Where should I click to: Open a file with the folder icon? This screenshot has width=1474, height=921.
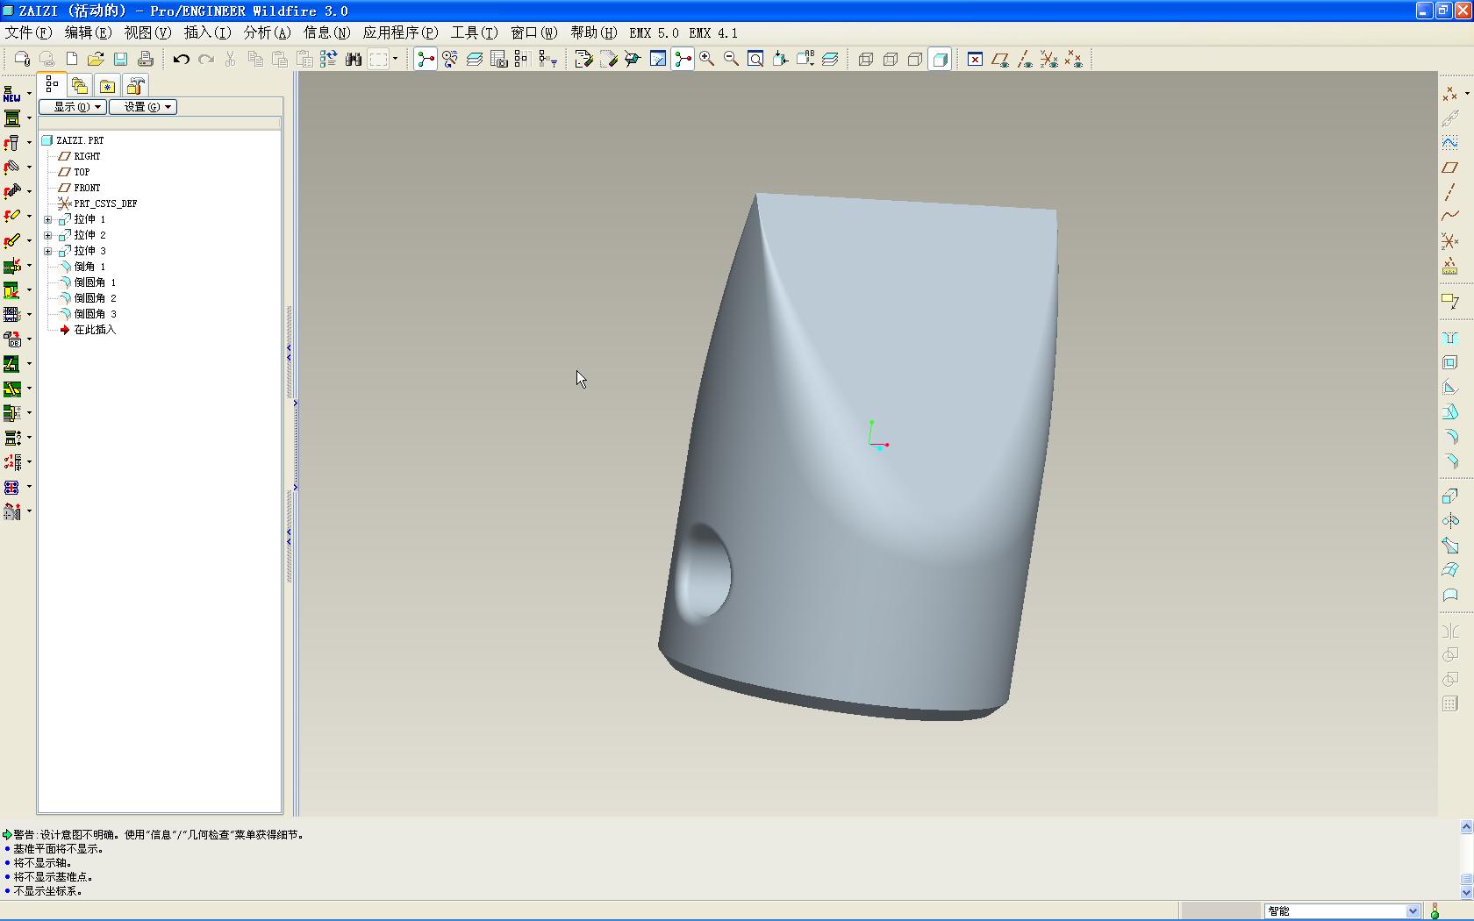coord(96,59)
